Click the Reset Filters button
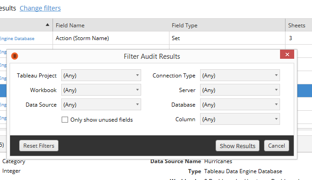This screenshot has height=180, width=312. pos(39,146)
